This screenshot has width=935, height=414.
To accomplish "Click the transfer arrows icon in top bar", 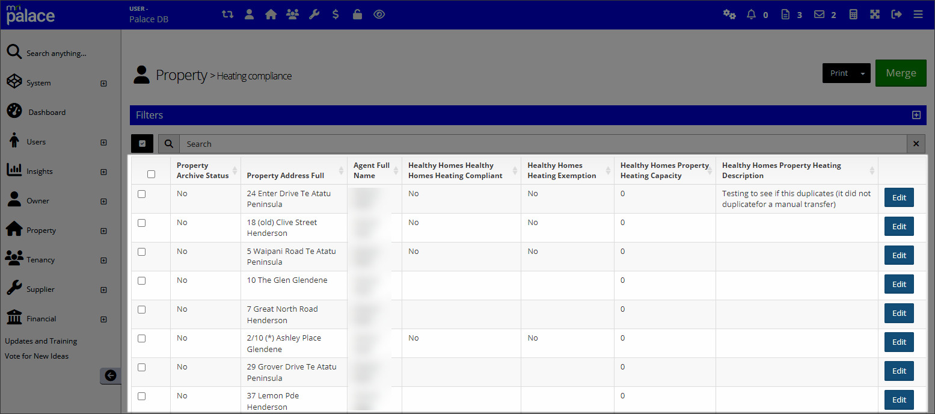I will [227, 14].
